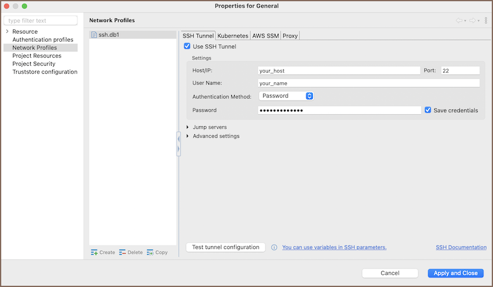Viewport: 493px width, 287px height.
Task: Switch to the AWS SSM tab
Action: 266,36
